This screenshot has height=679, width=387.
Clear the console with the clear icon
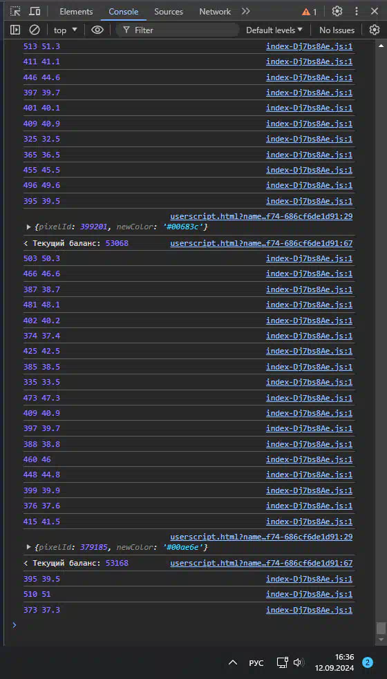pyautogui.click(x=35, y=30)
